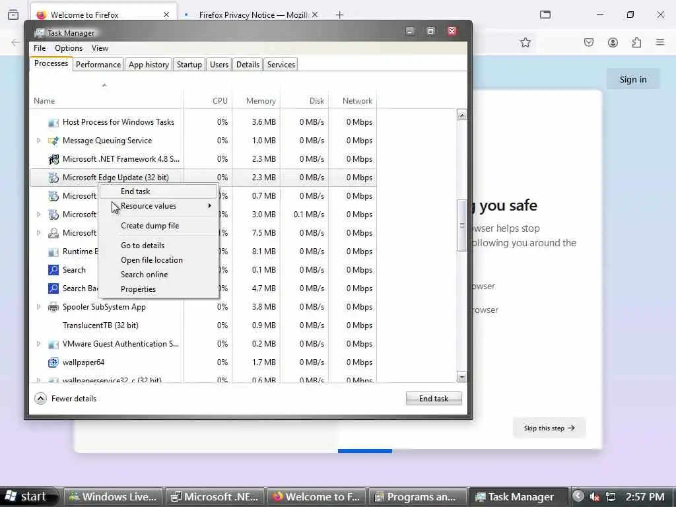Viewport: 676px width, 507px height.
Task: Click the Microsoft Edge Update process icon
Action: (x=53, y=178)
